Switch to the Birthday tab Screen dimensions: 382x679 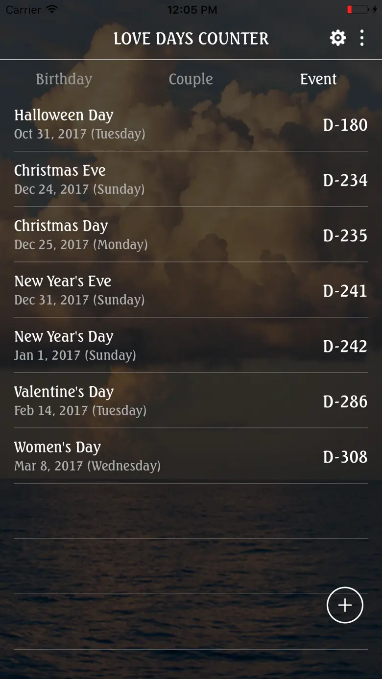click(x=64, y=79)
